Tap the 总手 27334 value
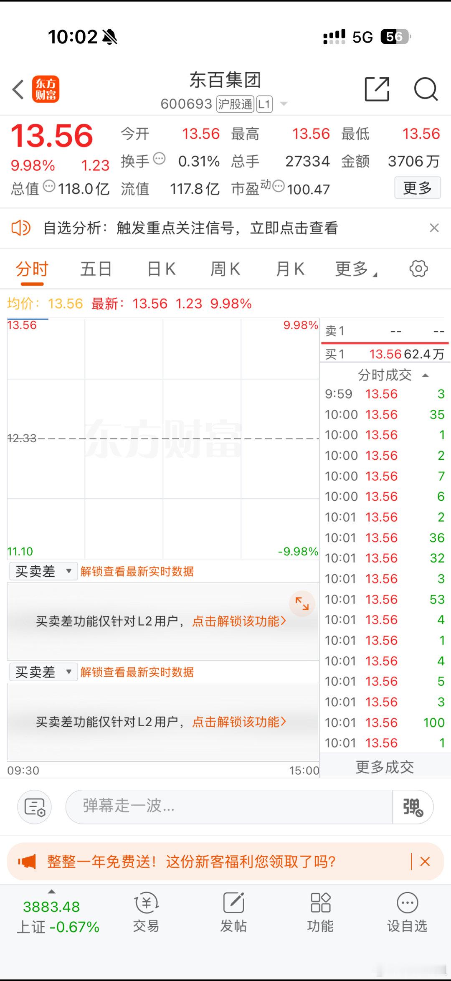This screenshot has height=981, width=451. [308, 161]
